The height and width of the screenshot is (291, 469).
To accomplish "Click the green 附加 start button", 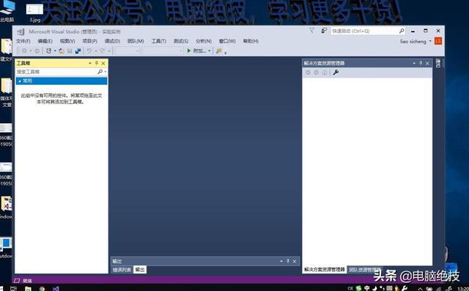I will [x=196, y=51].
